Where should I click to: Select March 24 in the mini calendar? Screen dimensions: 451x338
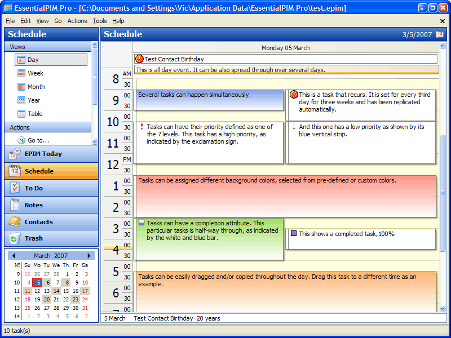point(85,300)
